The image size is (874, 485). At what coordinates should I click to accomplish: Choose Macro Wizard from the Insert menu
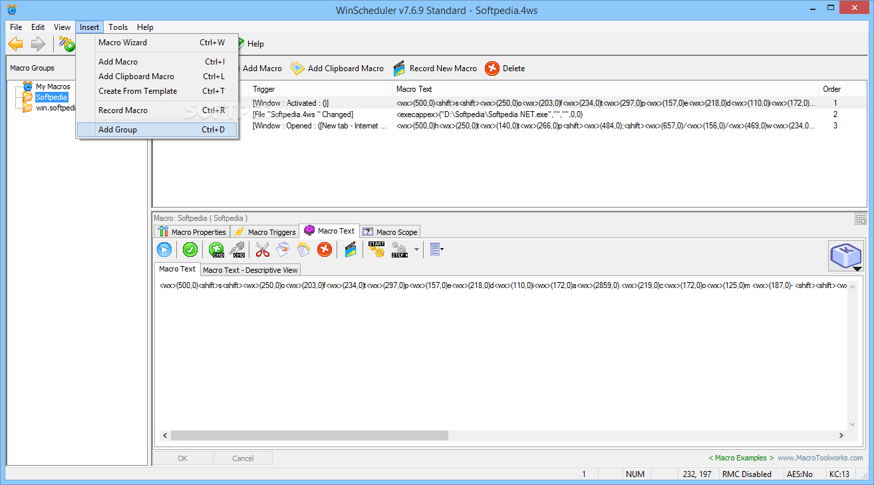(157, 43)
